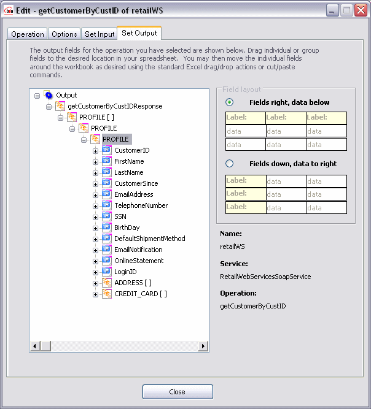Click the retailWS name value
371x409 pixels.
(232, 247)
